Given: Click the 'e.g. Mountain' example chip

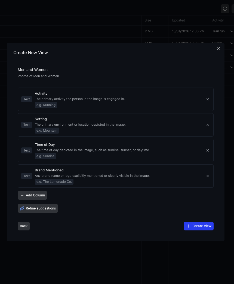Looking at the screenshot, I should 47,131.
